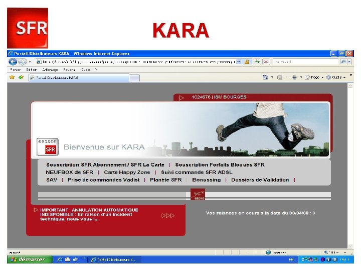The image size is (361, 270).
Task: Open the recent pages dropdown arrow
Action: pyautogui.click(x=30, y=62)
